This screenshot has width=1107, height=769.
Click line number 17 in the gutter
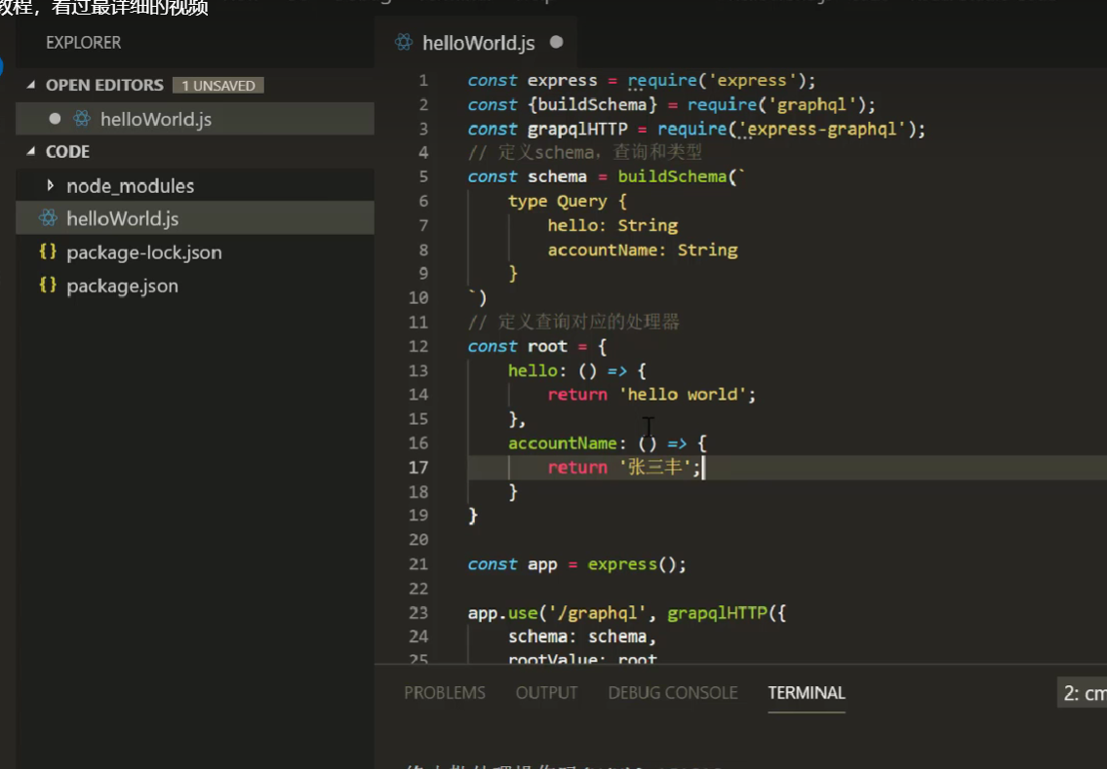418,467
